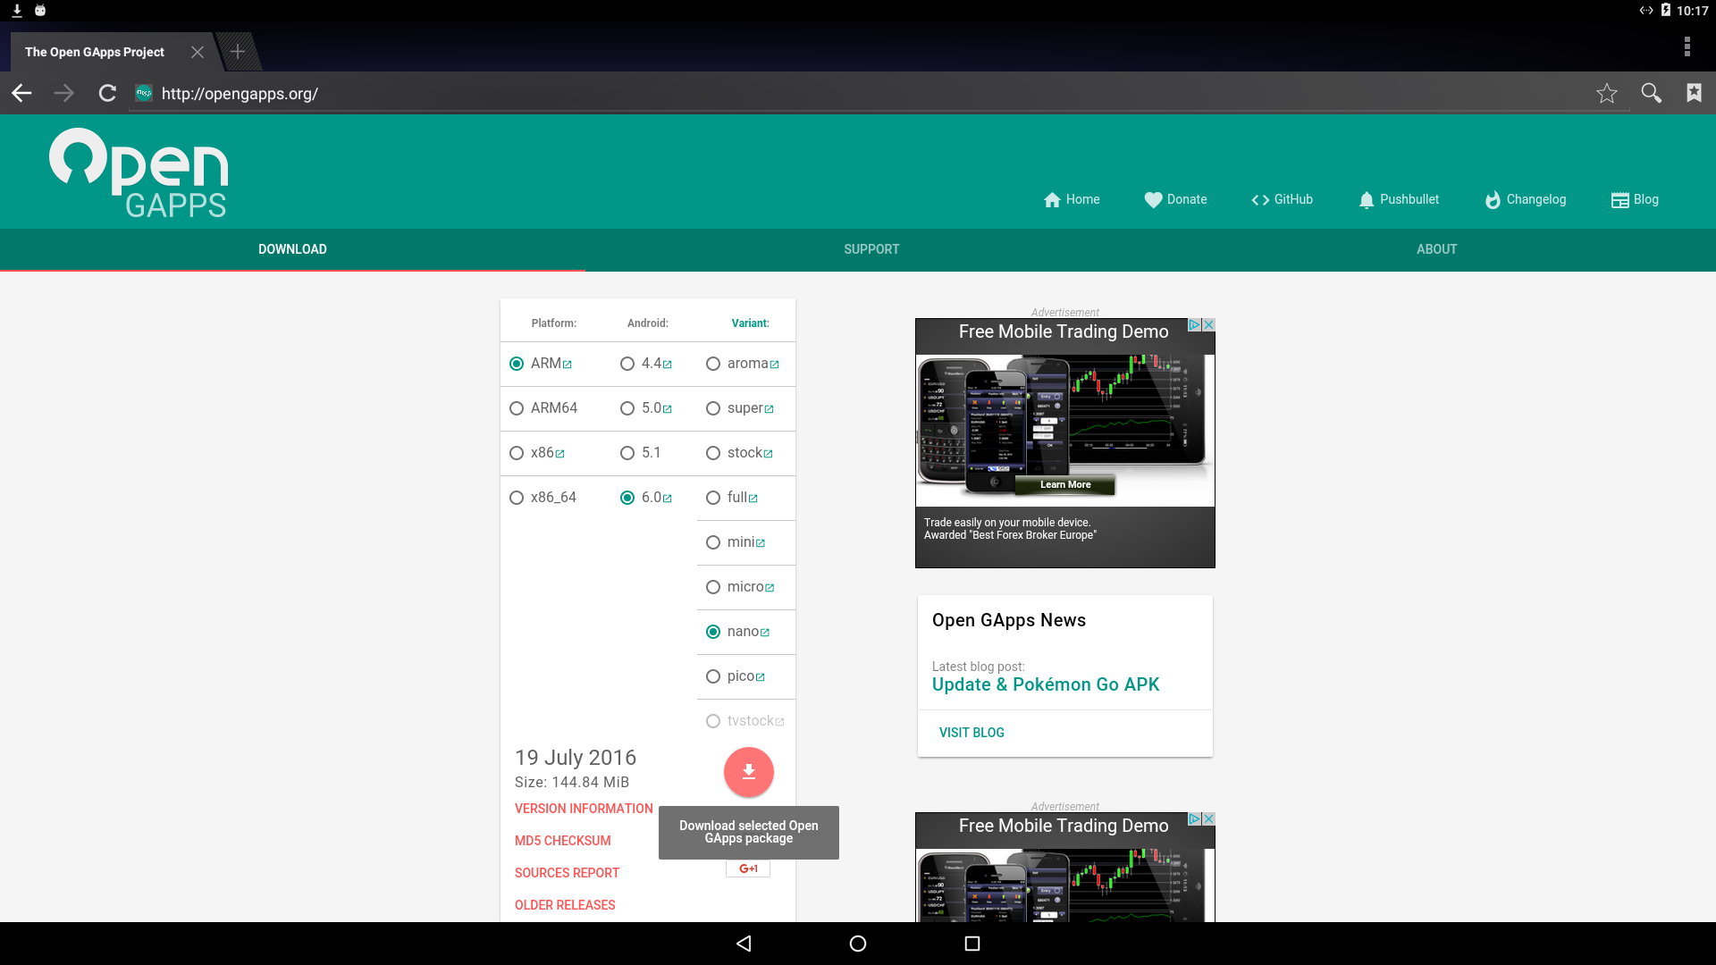
Task: Click the VISIT BLOG link
Action: (972, 732)
